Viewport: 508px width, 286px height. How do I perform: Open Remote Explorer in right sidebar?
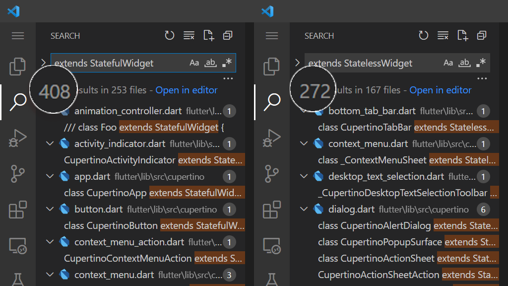click(x=271, y=246)
